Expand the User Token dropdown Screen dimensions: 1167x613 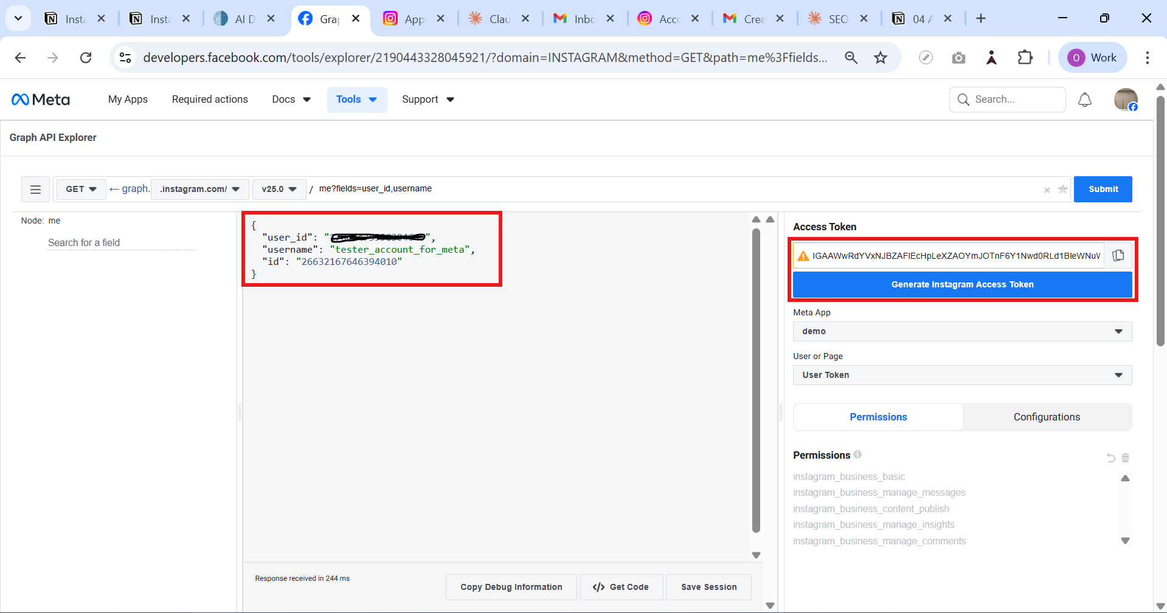962,375
